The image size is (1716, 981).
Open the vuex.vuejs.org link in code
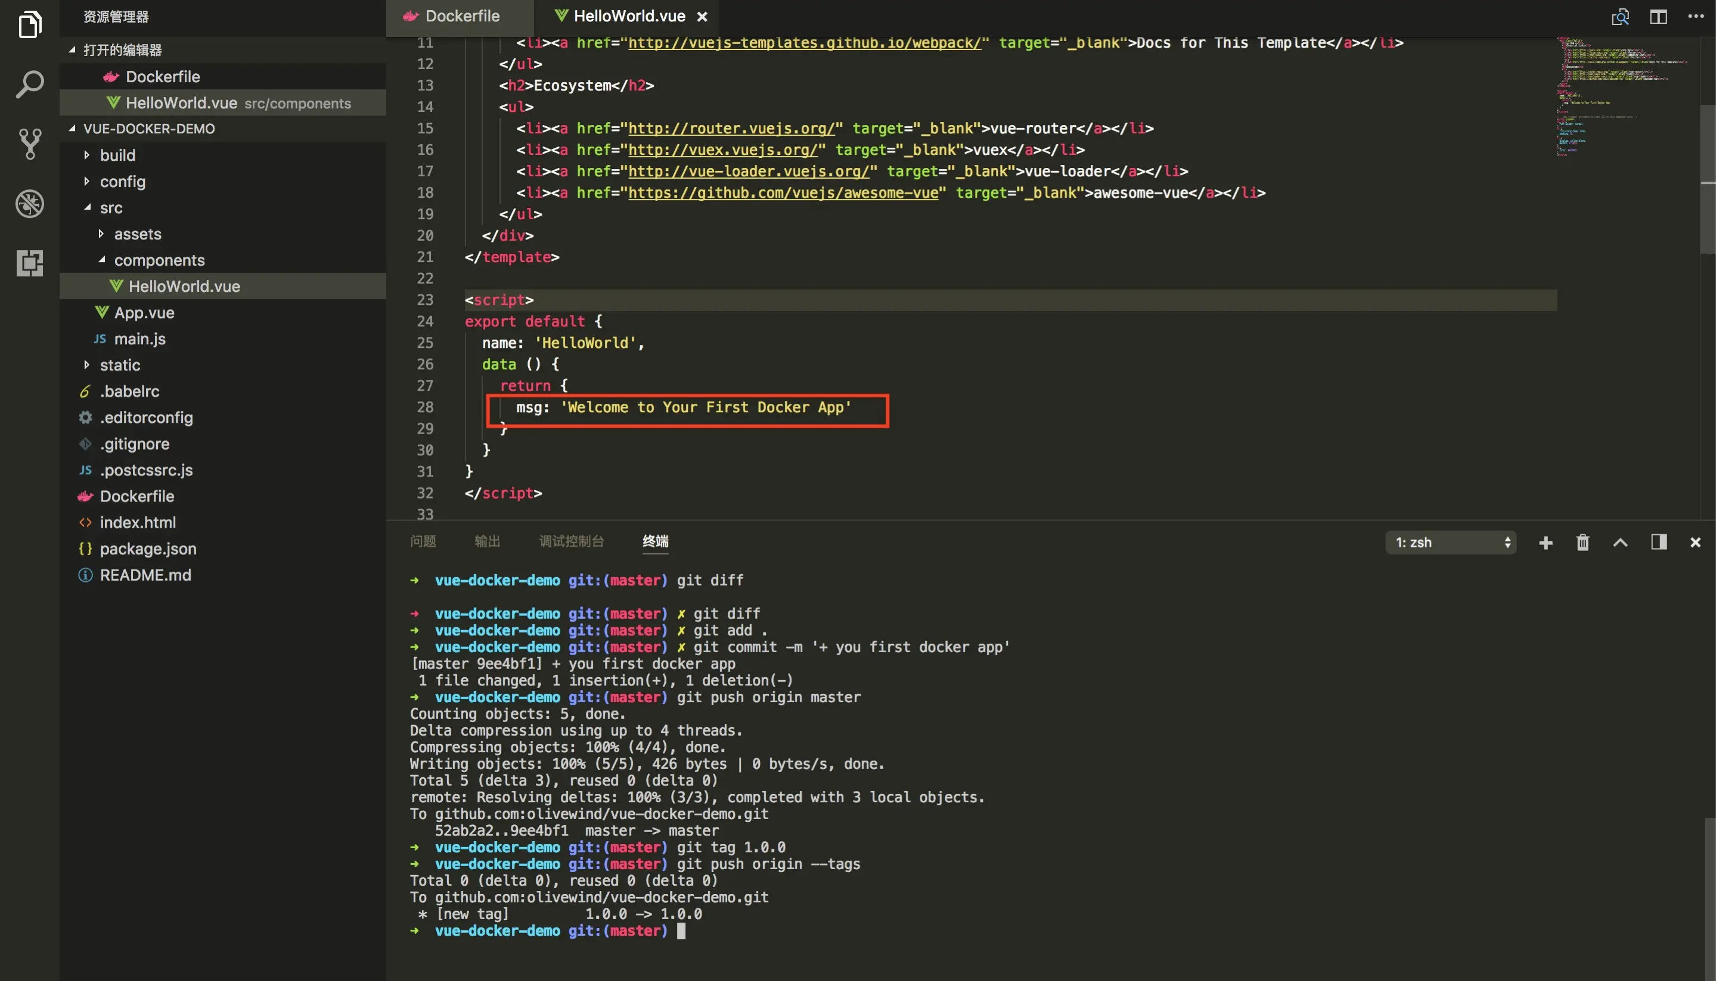(x=722, y=150)
